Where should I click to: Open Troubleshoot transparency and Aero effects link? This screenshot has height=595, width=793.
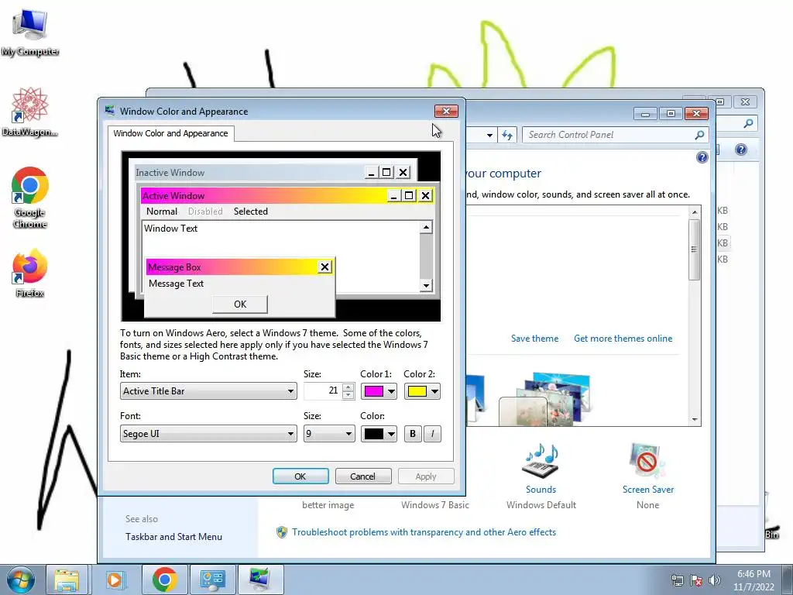pyautogui.click(x=424, y=531)
